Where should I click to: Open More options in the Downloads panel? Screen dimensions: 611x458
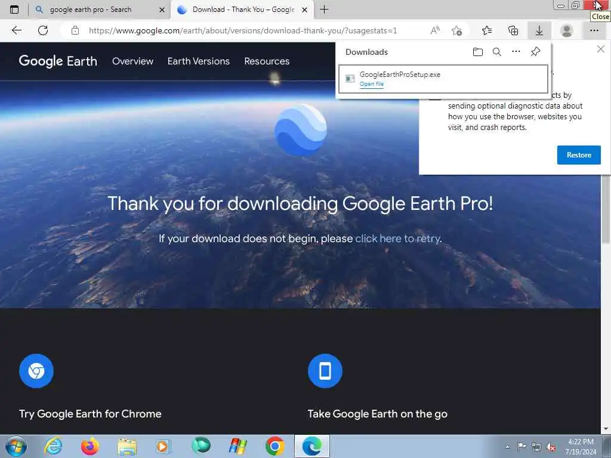tap(516, 51)
